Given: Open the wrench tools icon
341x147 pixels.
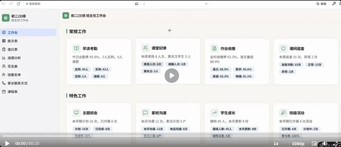Looking at the screenshot, I should click(334, 4).
